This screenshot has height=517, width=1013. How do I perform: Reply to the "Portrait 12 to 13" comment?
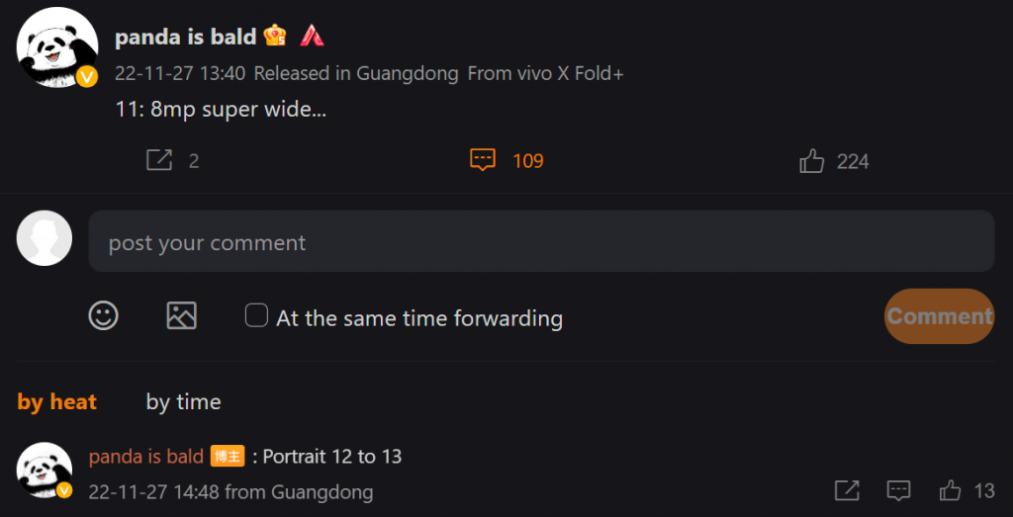pos(898,490)
